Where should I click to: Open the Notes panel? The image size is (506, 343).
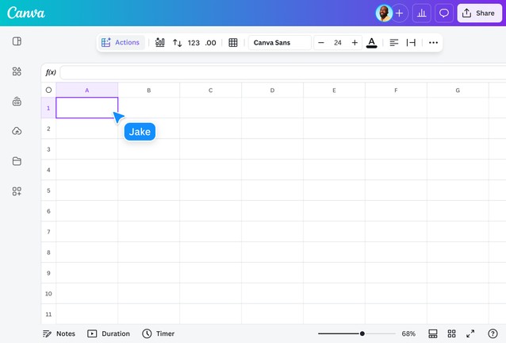pyautogui.click(x=59, y=333)
